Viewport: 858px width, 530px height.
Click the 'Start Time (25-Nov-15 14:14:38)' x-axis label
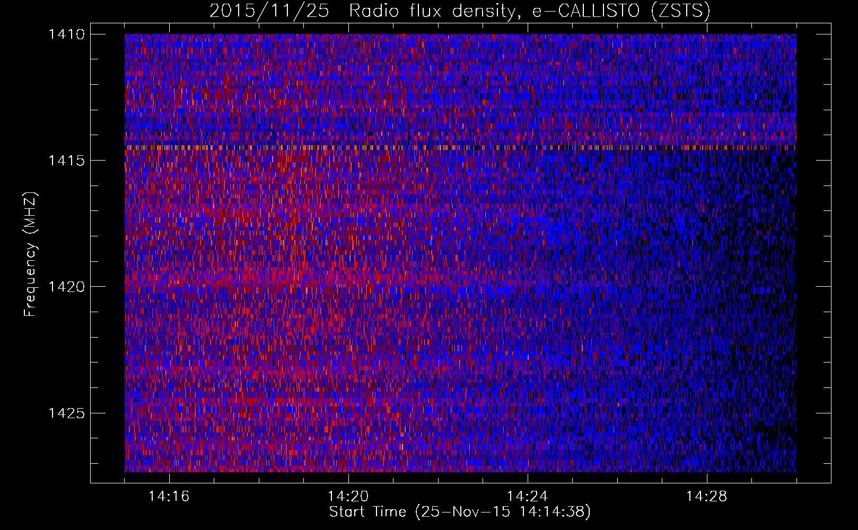coord(460,512)
